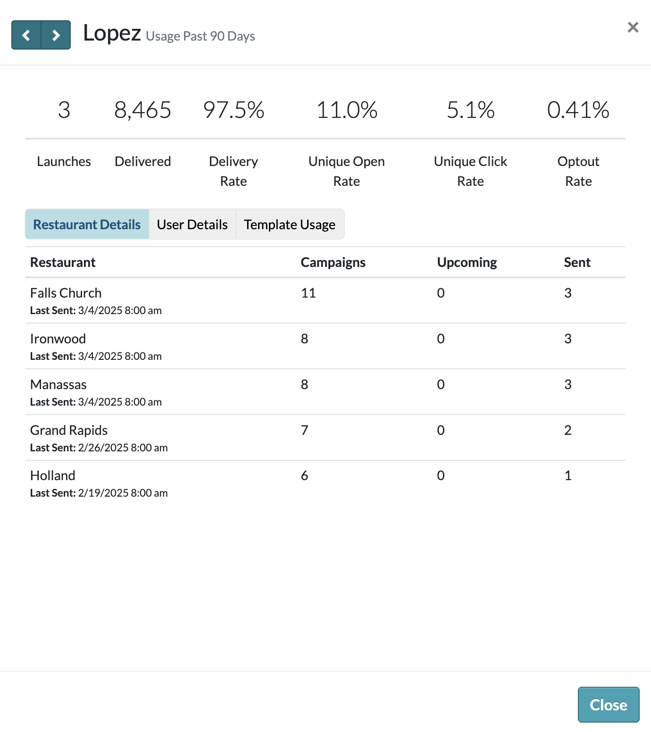Image resolution: width=651 pixels, height=732 pixels.
Task: Dismiss dialog with the X icon
Action: [x=633, y=27]
